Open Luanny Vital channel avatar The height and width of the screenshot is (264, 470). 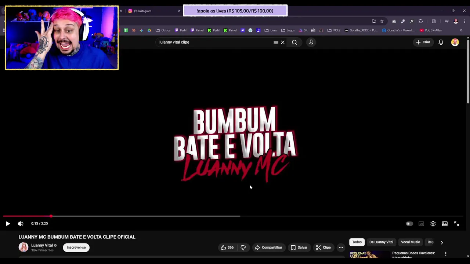coord(23,247)
